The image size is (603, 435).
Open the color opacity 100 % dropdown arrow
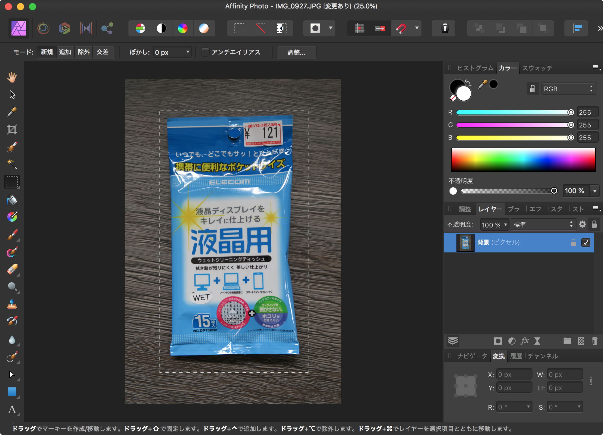pyautogui.click(x=595, y=191)
